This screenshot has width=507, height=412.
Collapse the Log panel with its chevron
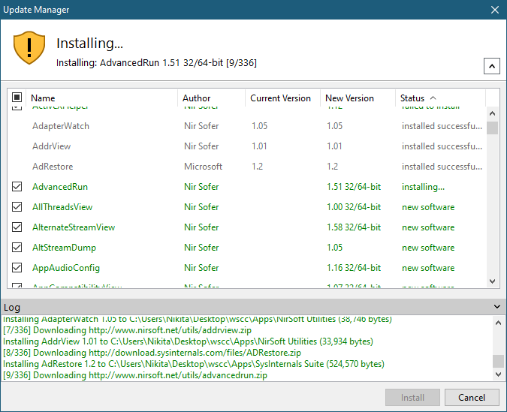click(x=497, y=307)
